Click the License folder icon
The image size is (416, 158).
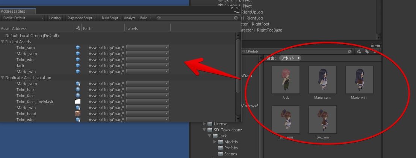(x=210, y=124)
